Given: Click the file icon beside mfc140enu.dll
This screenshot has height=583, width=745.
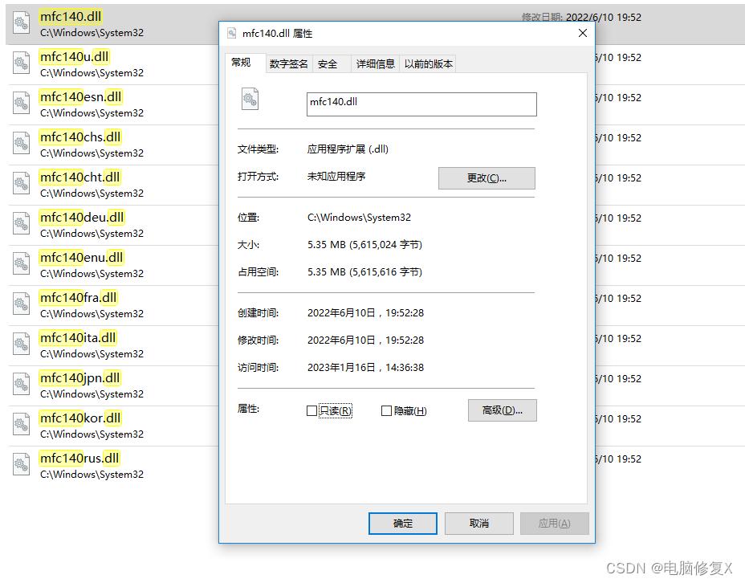Looking at the screenshot, I should [x=21, y=263].
